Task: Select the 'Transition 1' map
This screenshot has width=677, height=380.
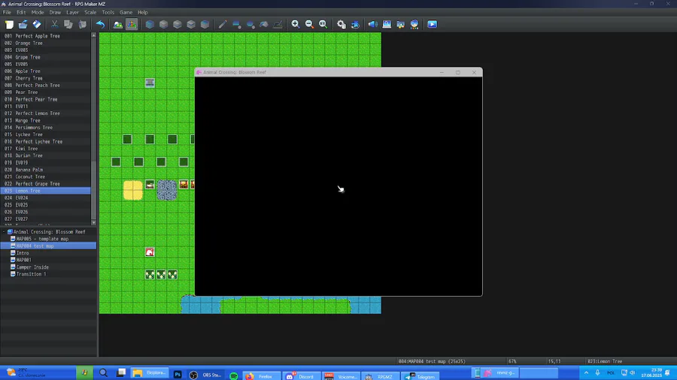Action: point(31,274)
